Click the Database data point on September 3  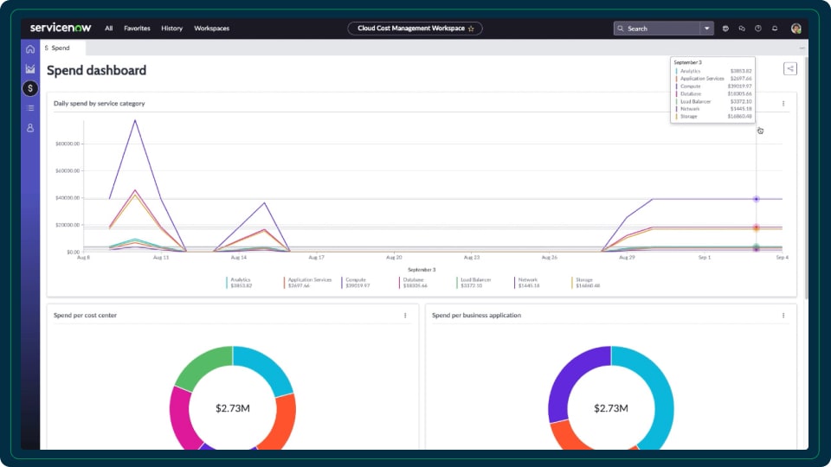[757, 227]
